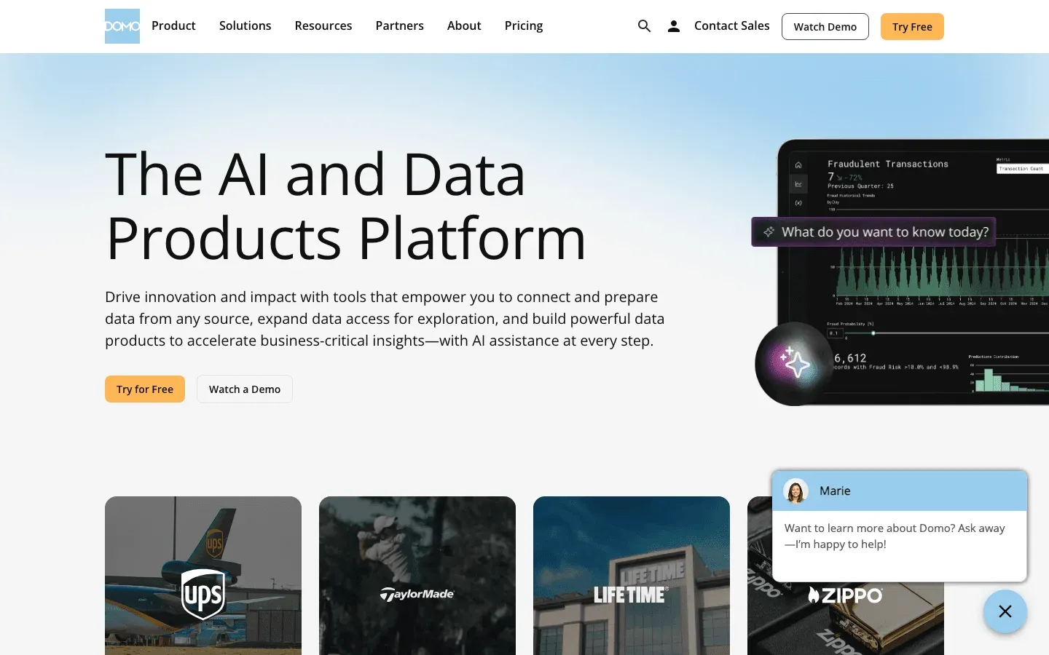Click the user account profile icon
Image resolution: width=1049 pixels, height=655 pixels.
coord(674,26)
